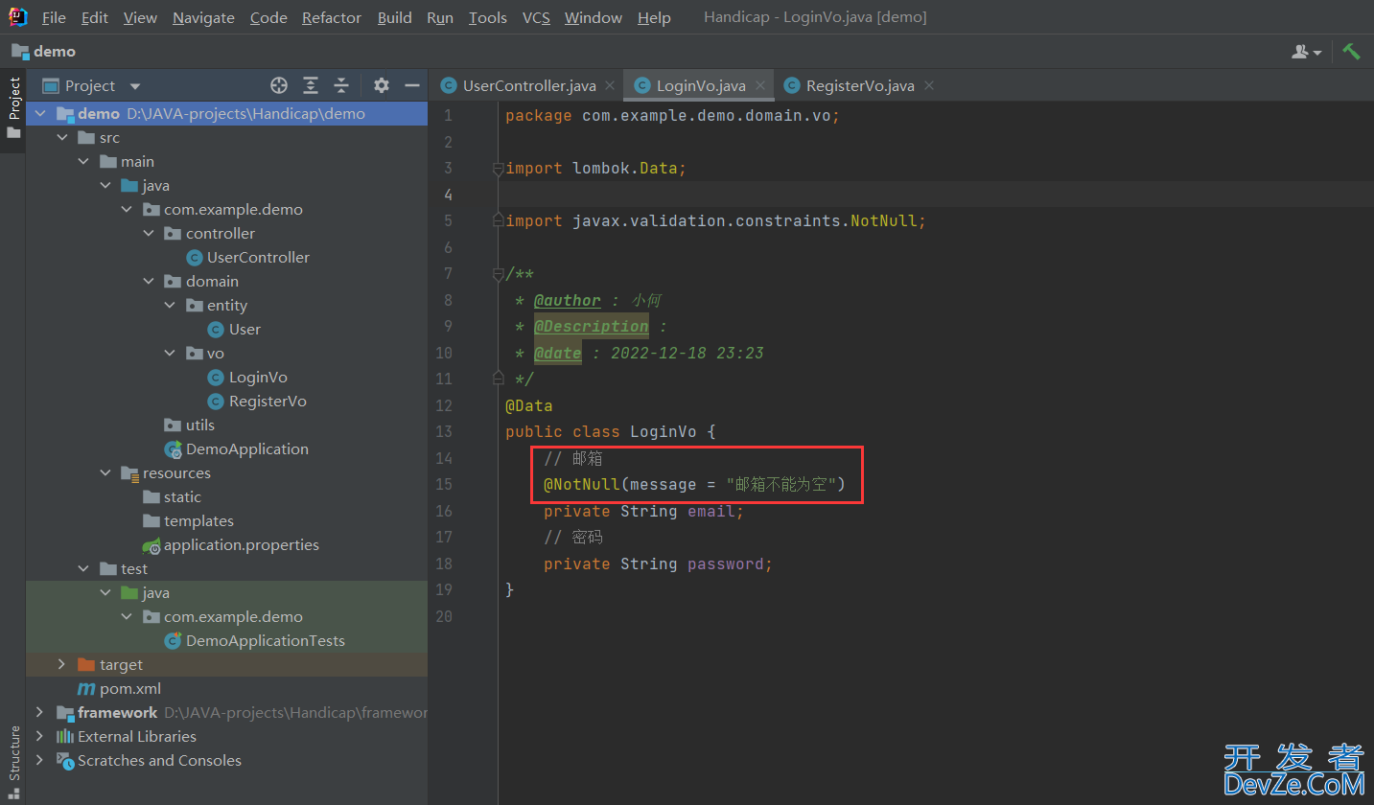Image resolution: width=1374 pixels, height=805 pixels.
Task: Switch to the UserController.java tab
Action: coord(528,85)
